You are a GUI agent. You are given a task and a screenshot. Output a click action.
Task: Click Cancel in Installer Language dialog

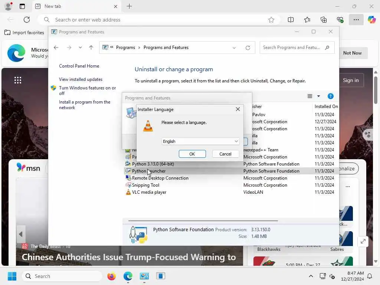[x=225, y=154]
